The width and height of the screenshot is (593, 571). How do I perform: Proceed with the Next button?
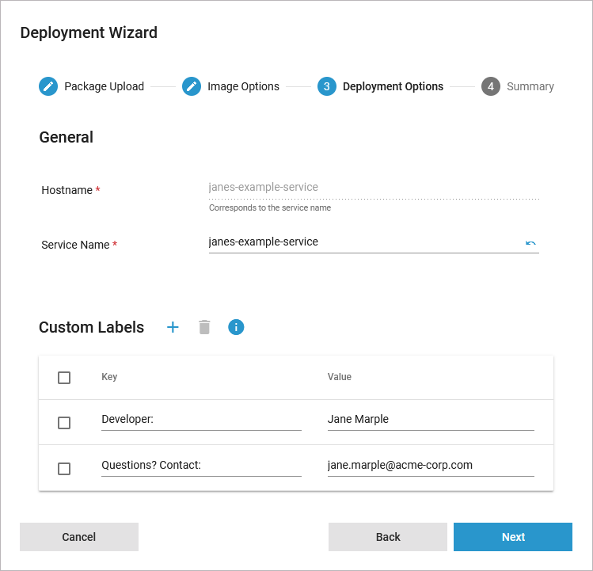point(512,537)
